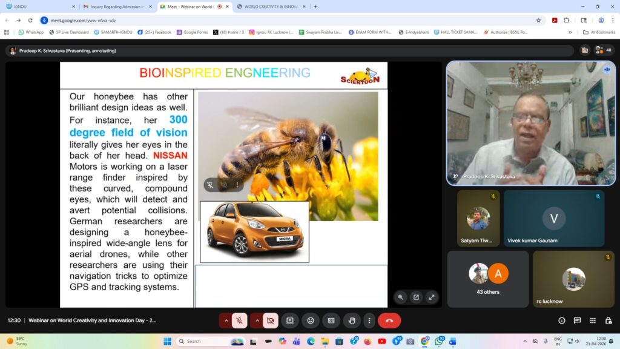Screen dimensions: 620x349
Task: Turn on the camera in Meet
Action: point(270,321)
